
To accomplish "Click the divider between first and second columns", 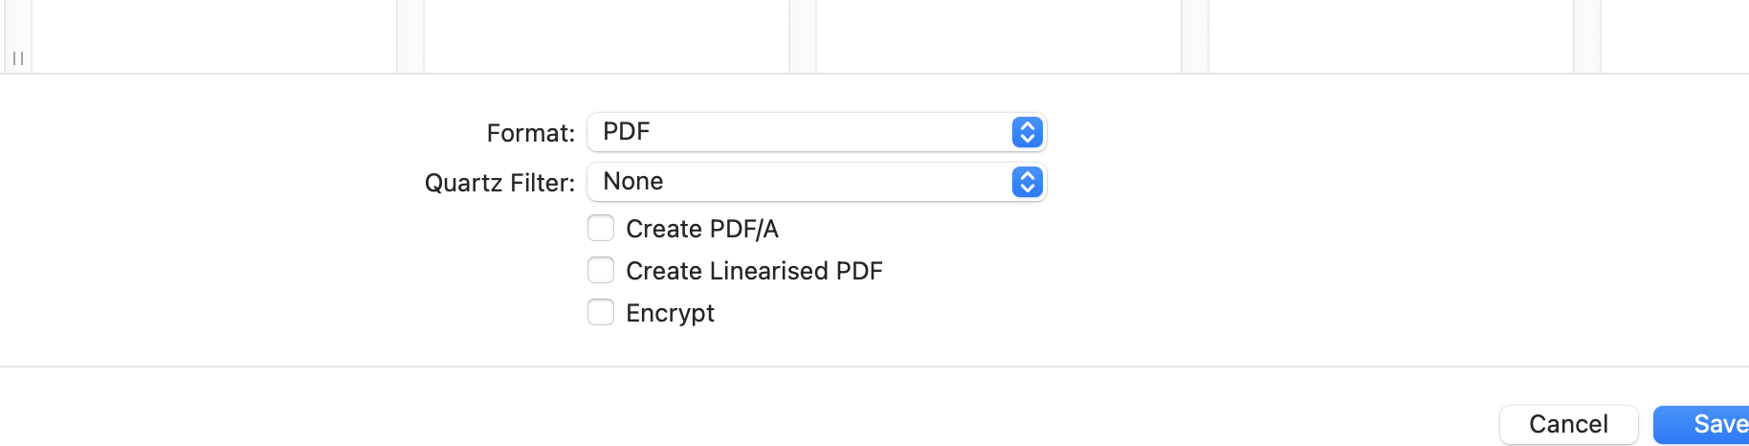I will (x=410, y=34).
